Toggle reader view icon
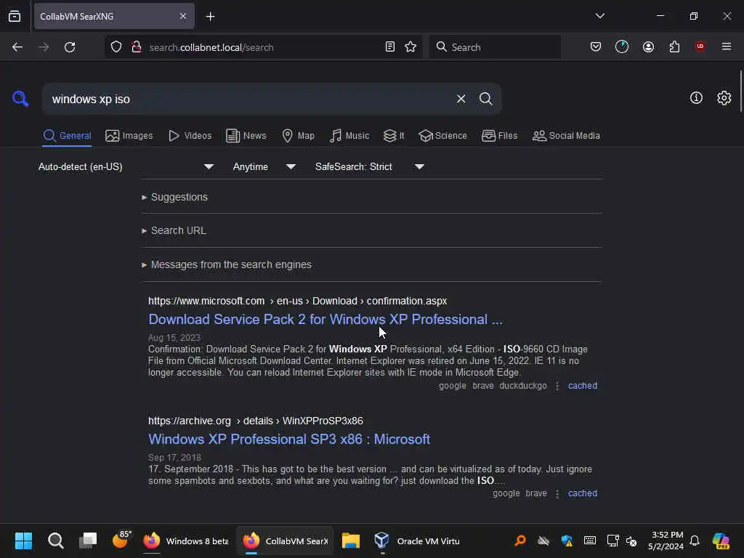This screenshot has height=558, width=744. point(390,46)
